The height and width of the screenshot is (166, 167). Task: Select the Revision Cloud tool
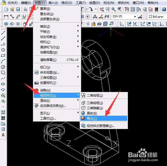(x=3, y=73)
